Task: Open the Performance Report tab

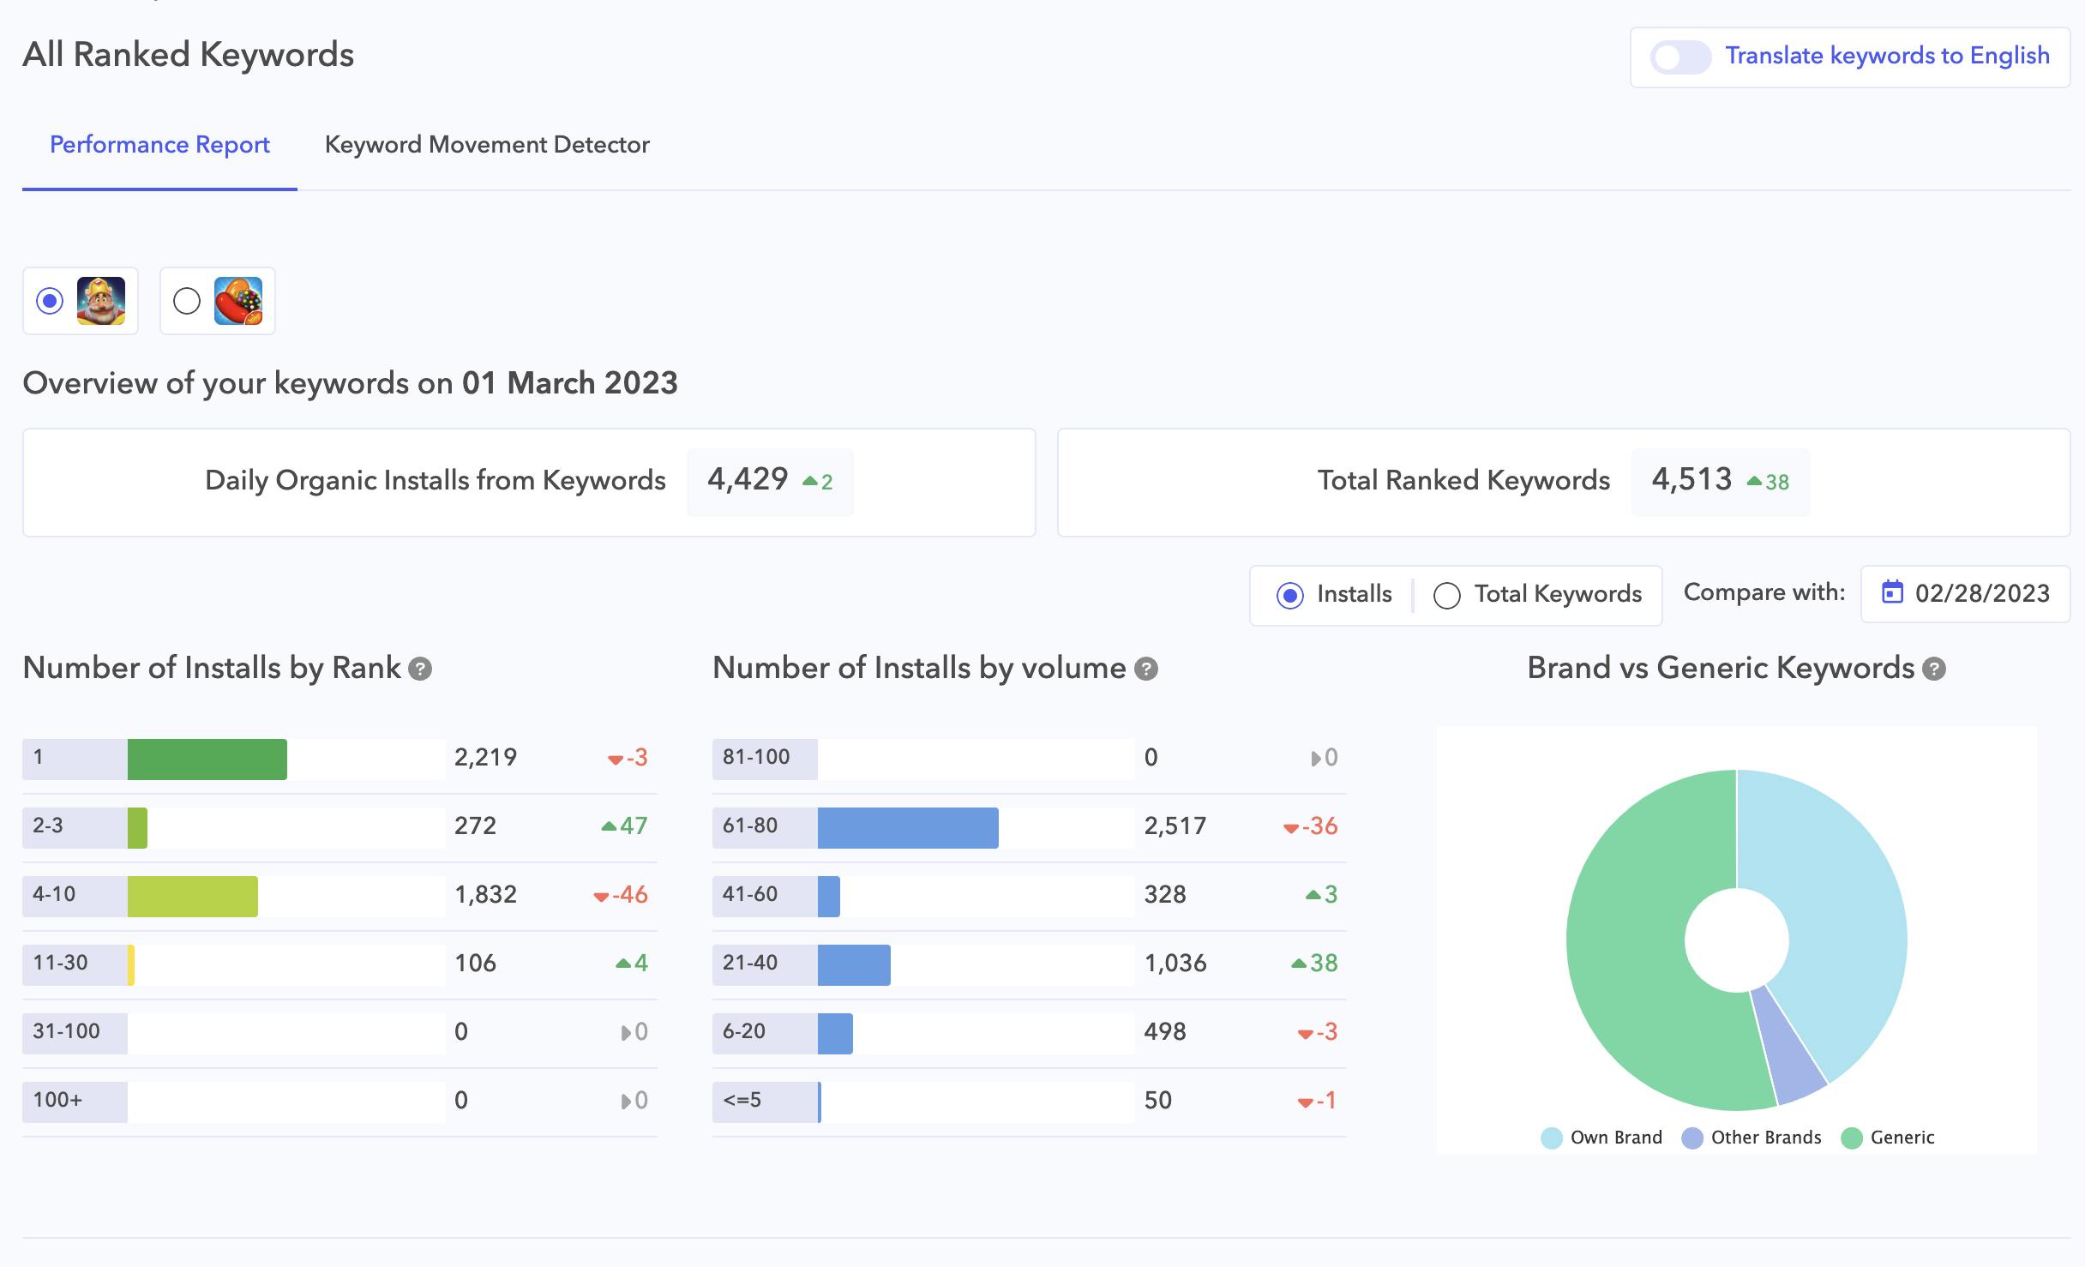Action: click(159, 145)
